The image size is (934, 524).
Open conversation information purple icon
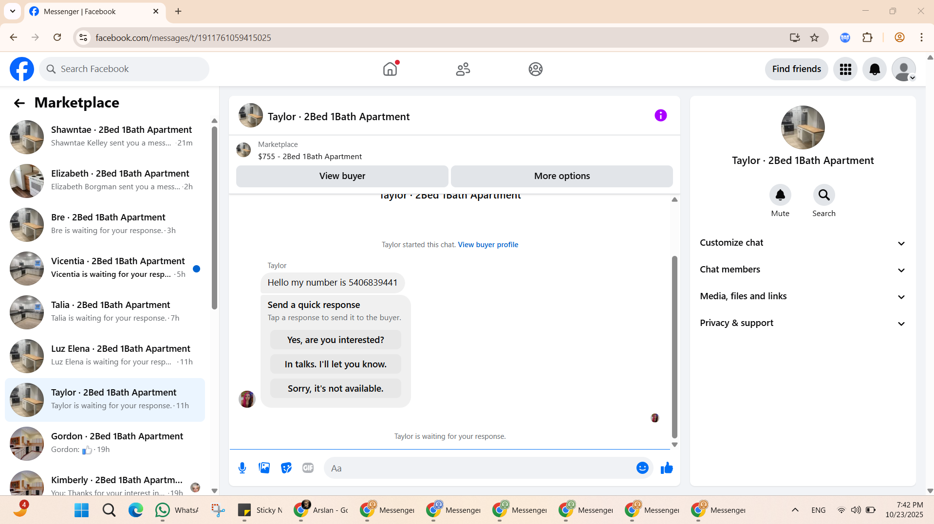click(x=660, y=115)
